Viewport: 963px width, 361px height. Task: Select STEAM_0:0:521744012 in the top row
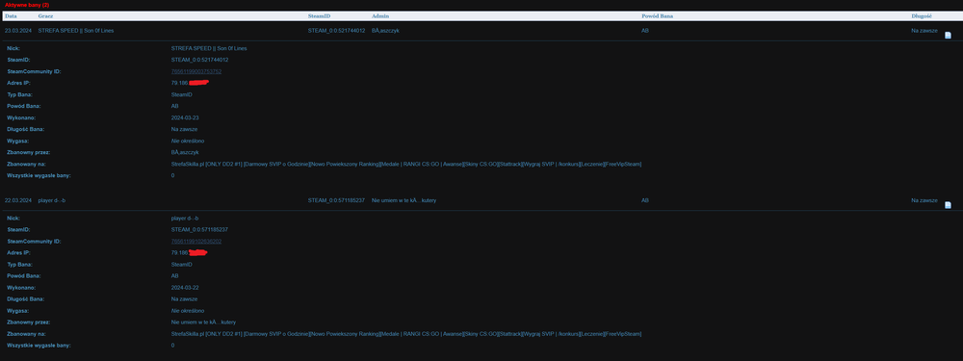[x=336, y=30]
